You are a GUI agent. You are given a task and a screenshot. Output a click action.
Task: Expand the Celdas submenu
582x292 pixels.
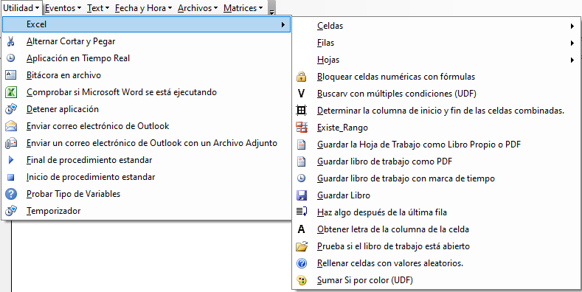click(437, 26)
